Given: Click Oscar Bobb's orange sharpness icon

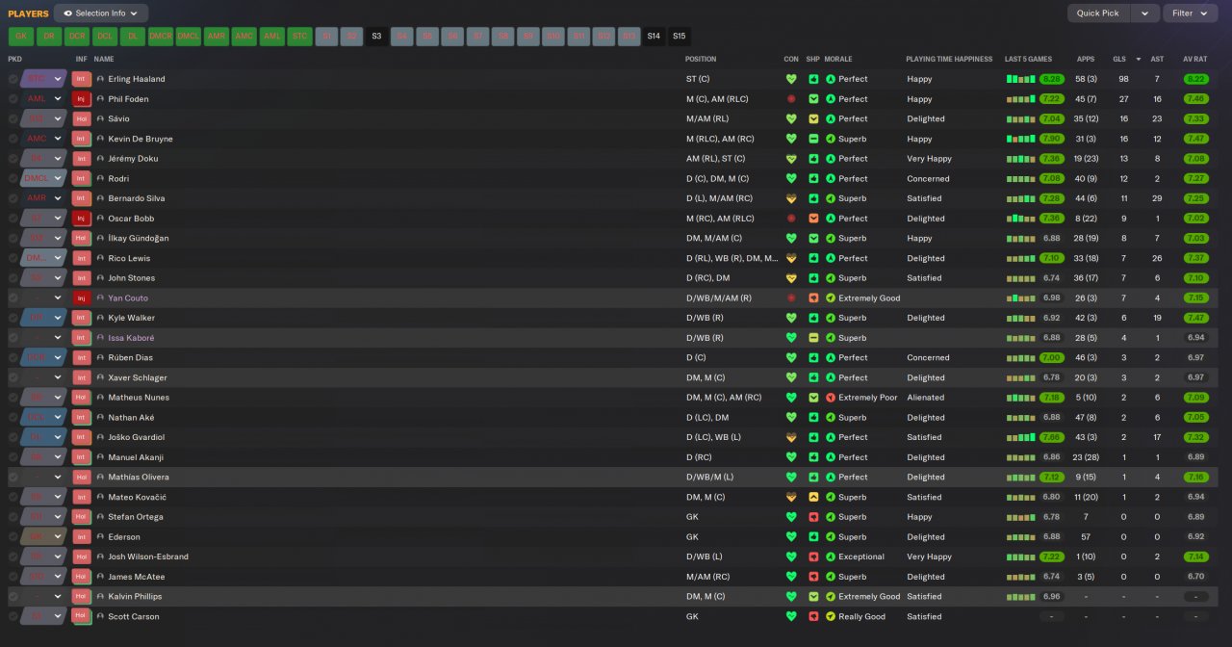Looking at the screenshot, I should (x=813, y=219).
